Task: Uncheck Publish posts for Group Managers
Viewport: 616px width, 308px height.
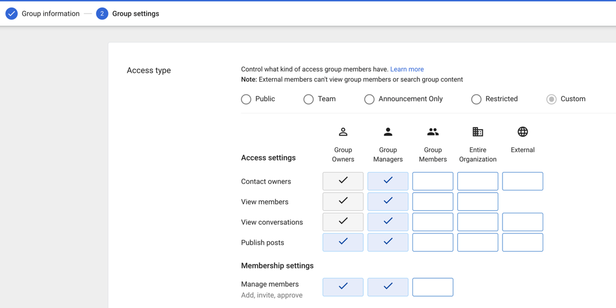Action: (x=388, y=243)
